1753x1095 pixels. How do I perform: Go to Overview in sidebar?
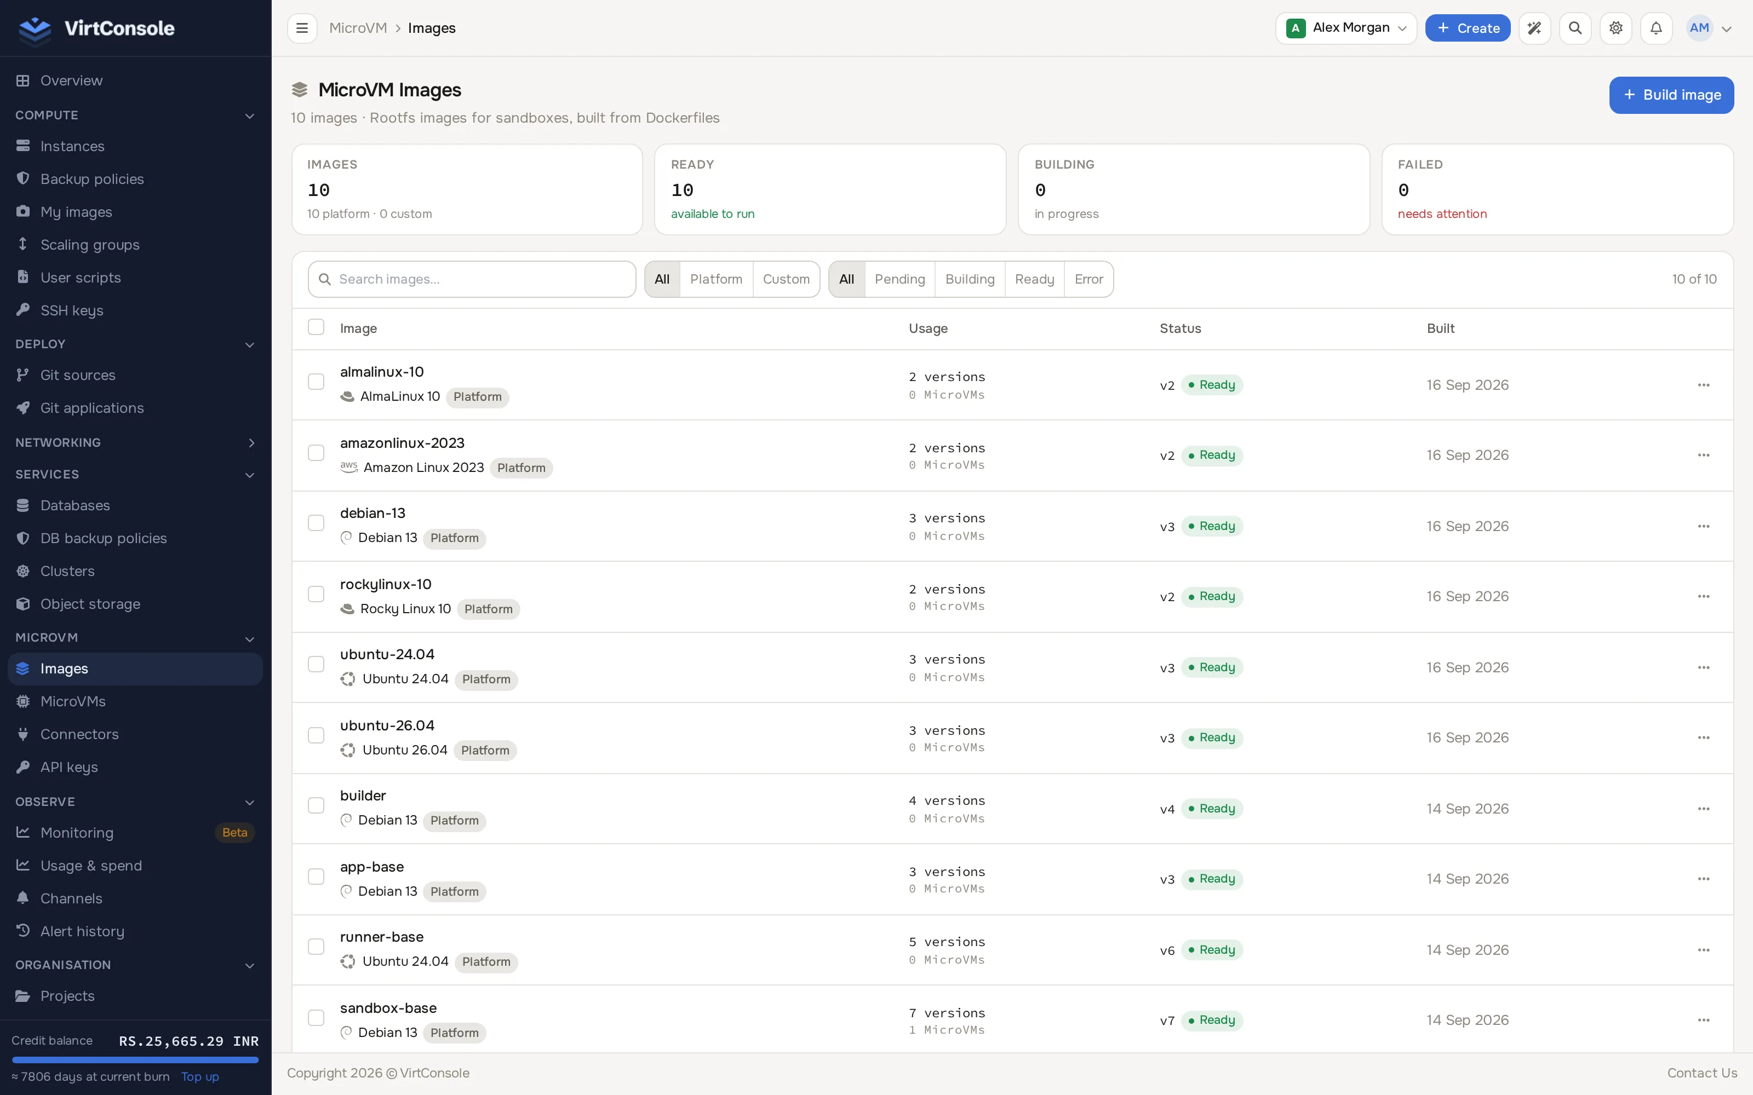(x=135, y=80)
